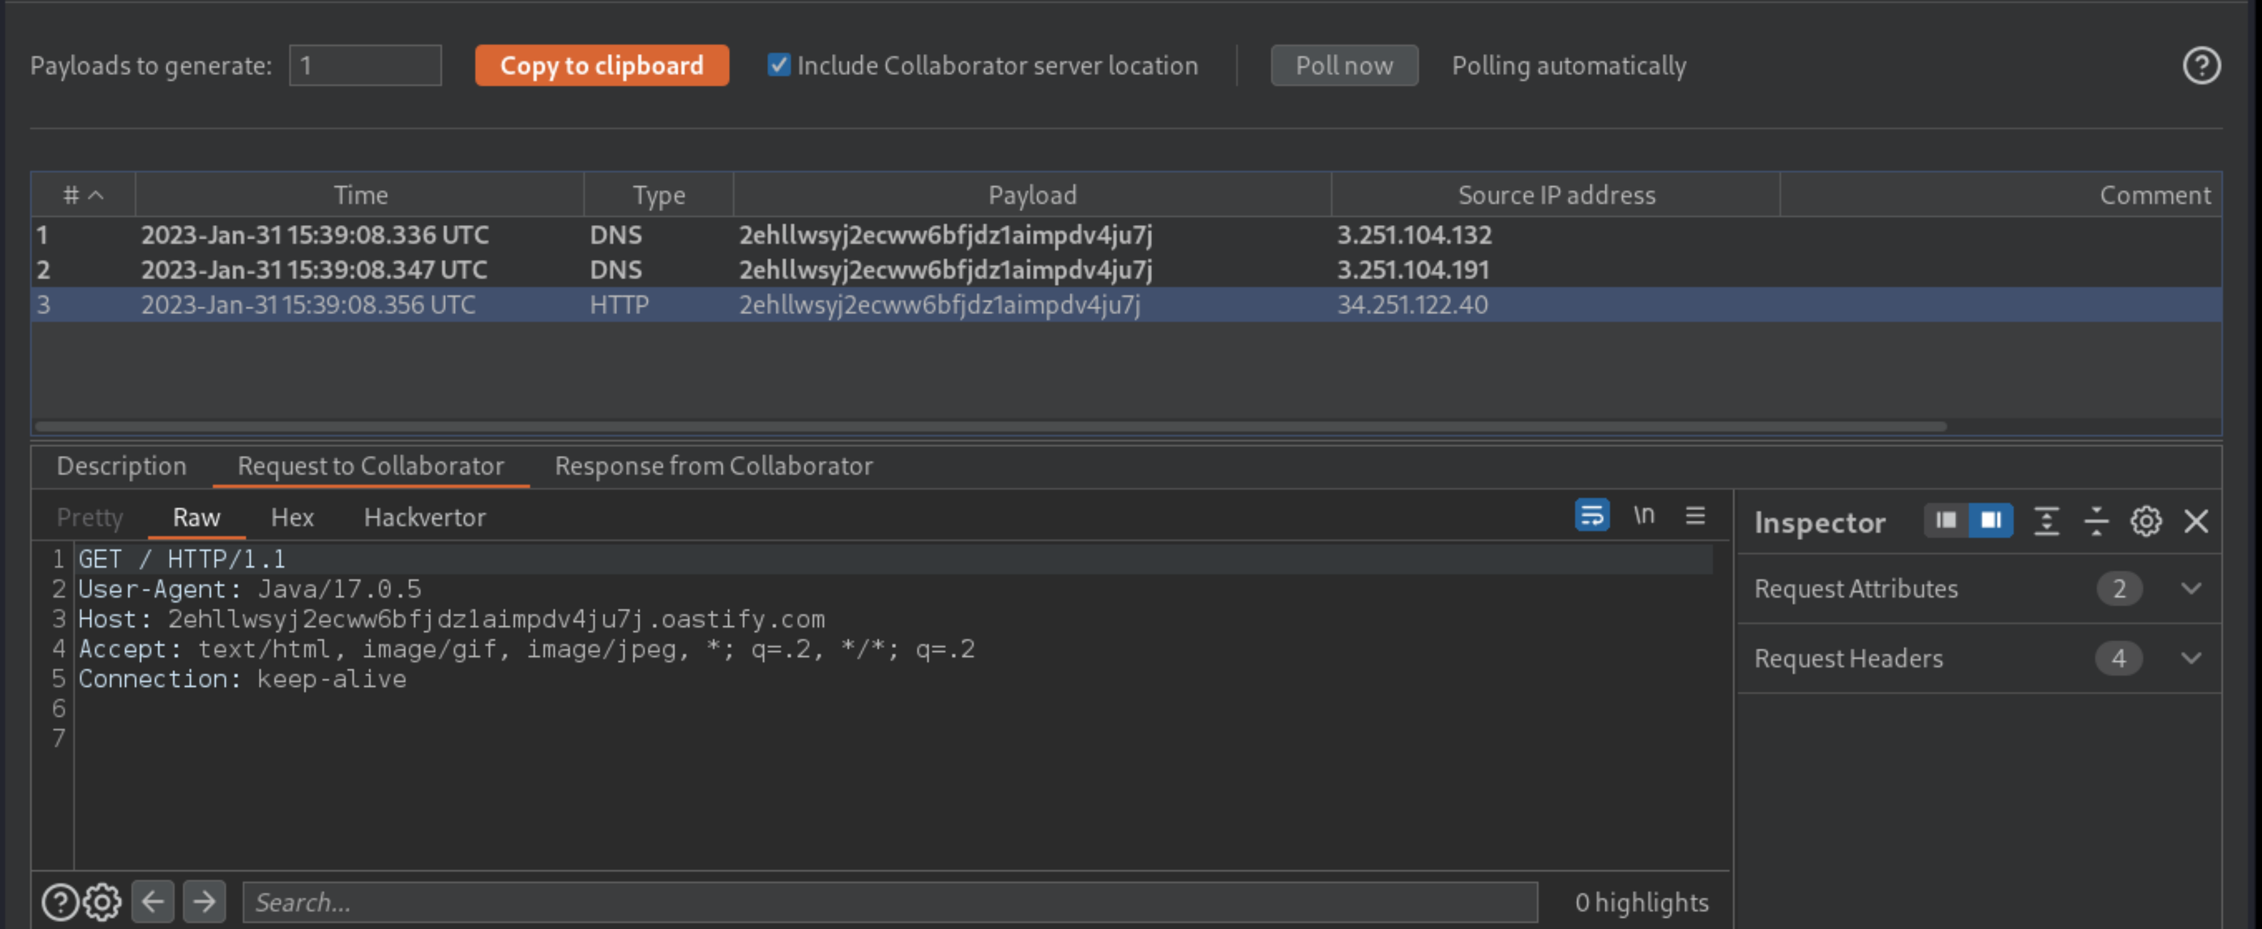Screen dimensions: 2262x929
Task: Open search settings gear at bottom
Action: click(103, 902)
